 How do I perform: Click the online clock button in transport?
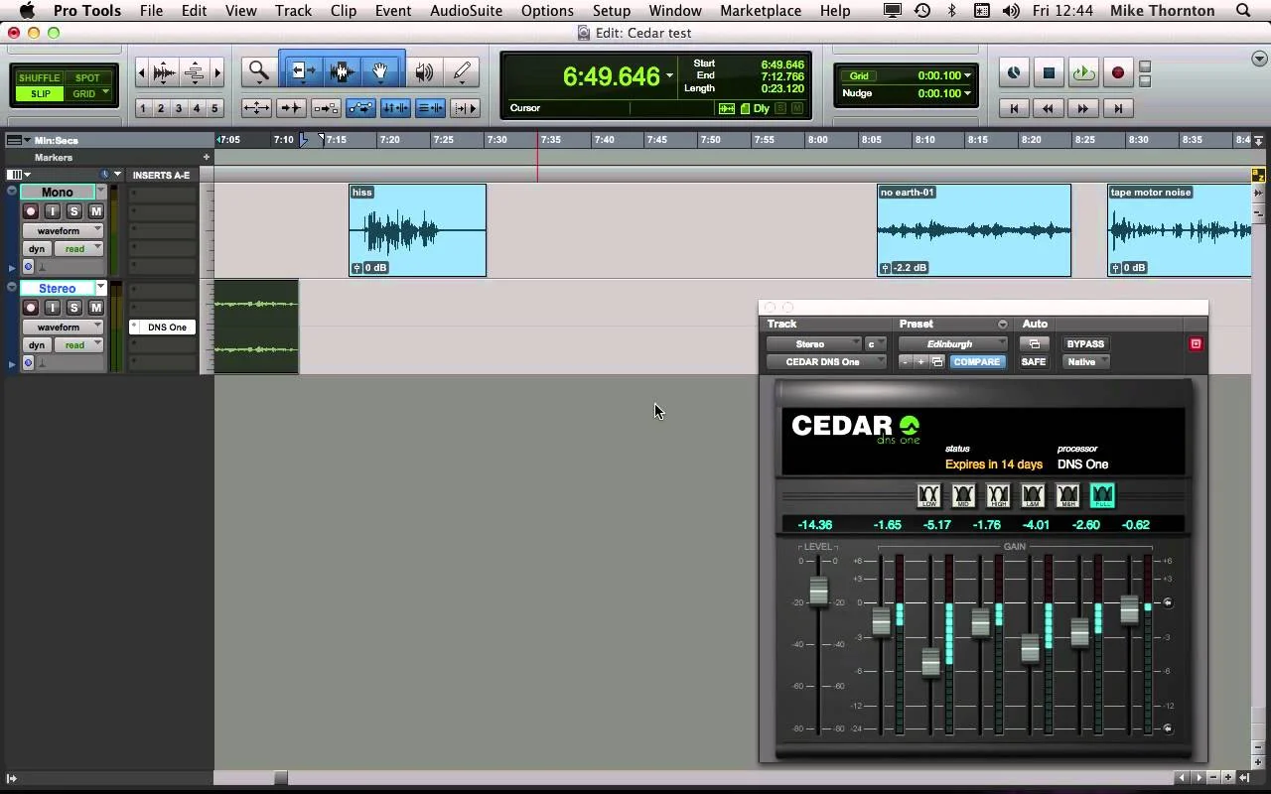[1014, 72]
